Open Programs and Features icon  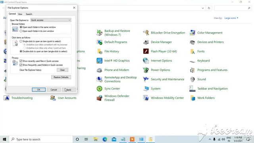[192, 70]
